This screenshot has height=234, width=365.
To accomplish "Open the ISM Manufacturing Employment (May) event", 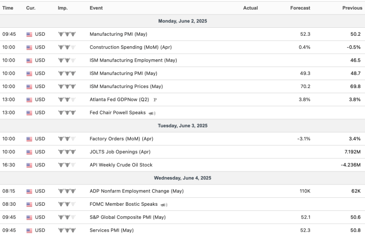I will pyautogui.click(x=133, y=60).
